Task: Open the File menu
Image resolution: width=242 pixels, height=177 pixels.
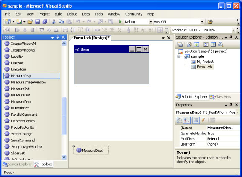Action: 8,14
